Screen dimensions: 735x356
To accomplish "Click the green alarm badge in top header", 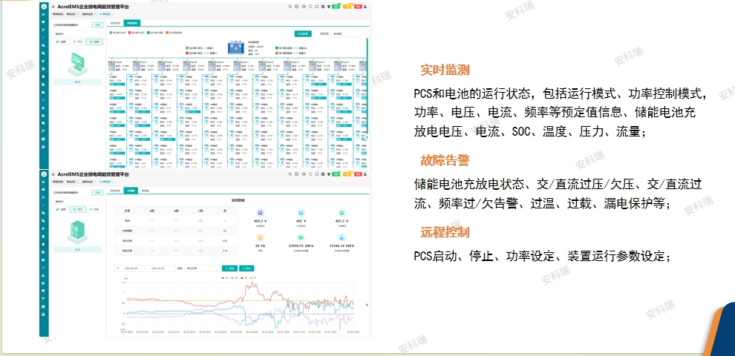I will 336,6.
